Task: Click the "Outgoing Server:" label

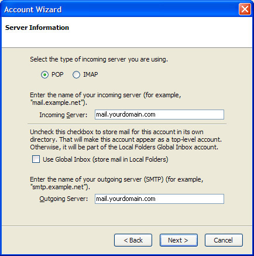Action: 64,199
